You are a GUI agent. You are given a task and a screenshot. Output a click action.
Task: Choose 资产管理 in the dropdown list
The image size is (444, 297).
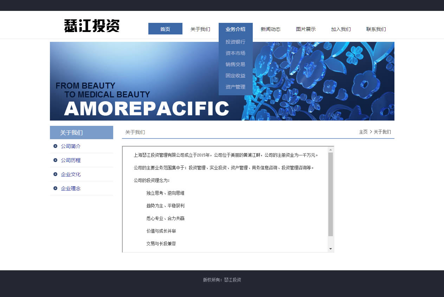tap(236, 87)
